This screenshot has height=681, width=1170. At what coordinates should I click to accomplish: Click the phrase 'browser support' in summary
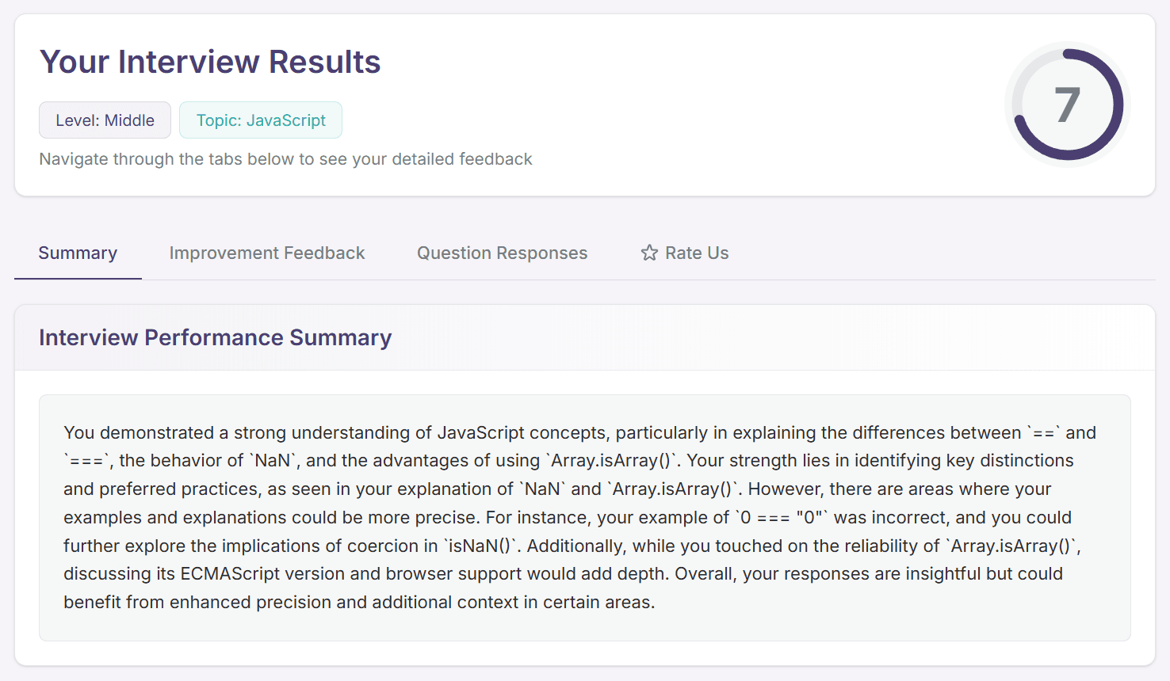coord(462,573)
